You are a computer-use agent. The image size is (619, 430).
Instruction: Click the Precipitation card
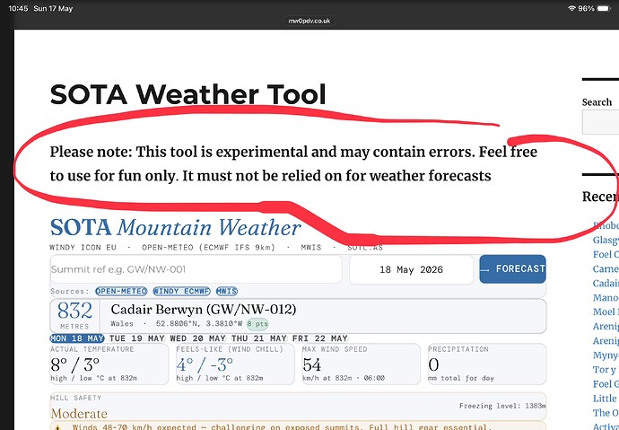pos(487,364)
